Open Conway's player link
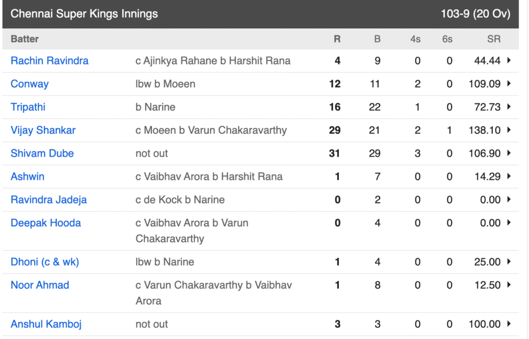Viewport: 529px width, 339px height. [29, 84]
